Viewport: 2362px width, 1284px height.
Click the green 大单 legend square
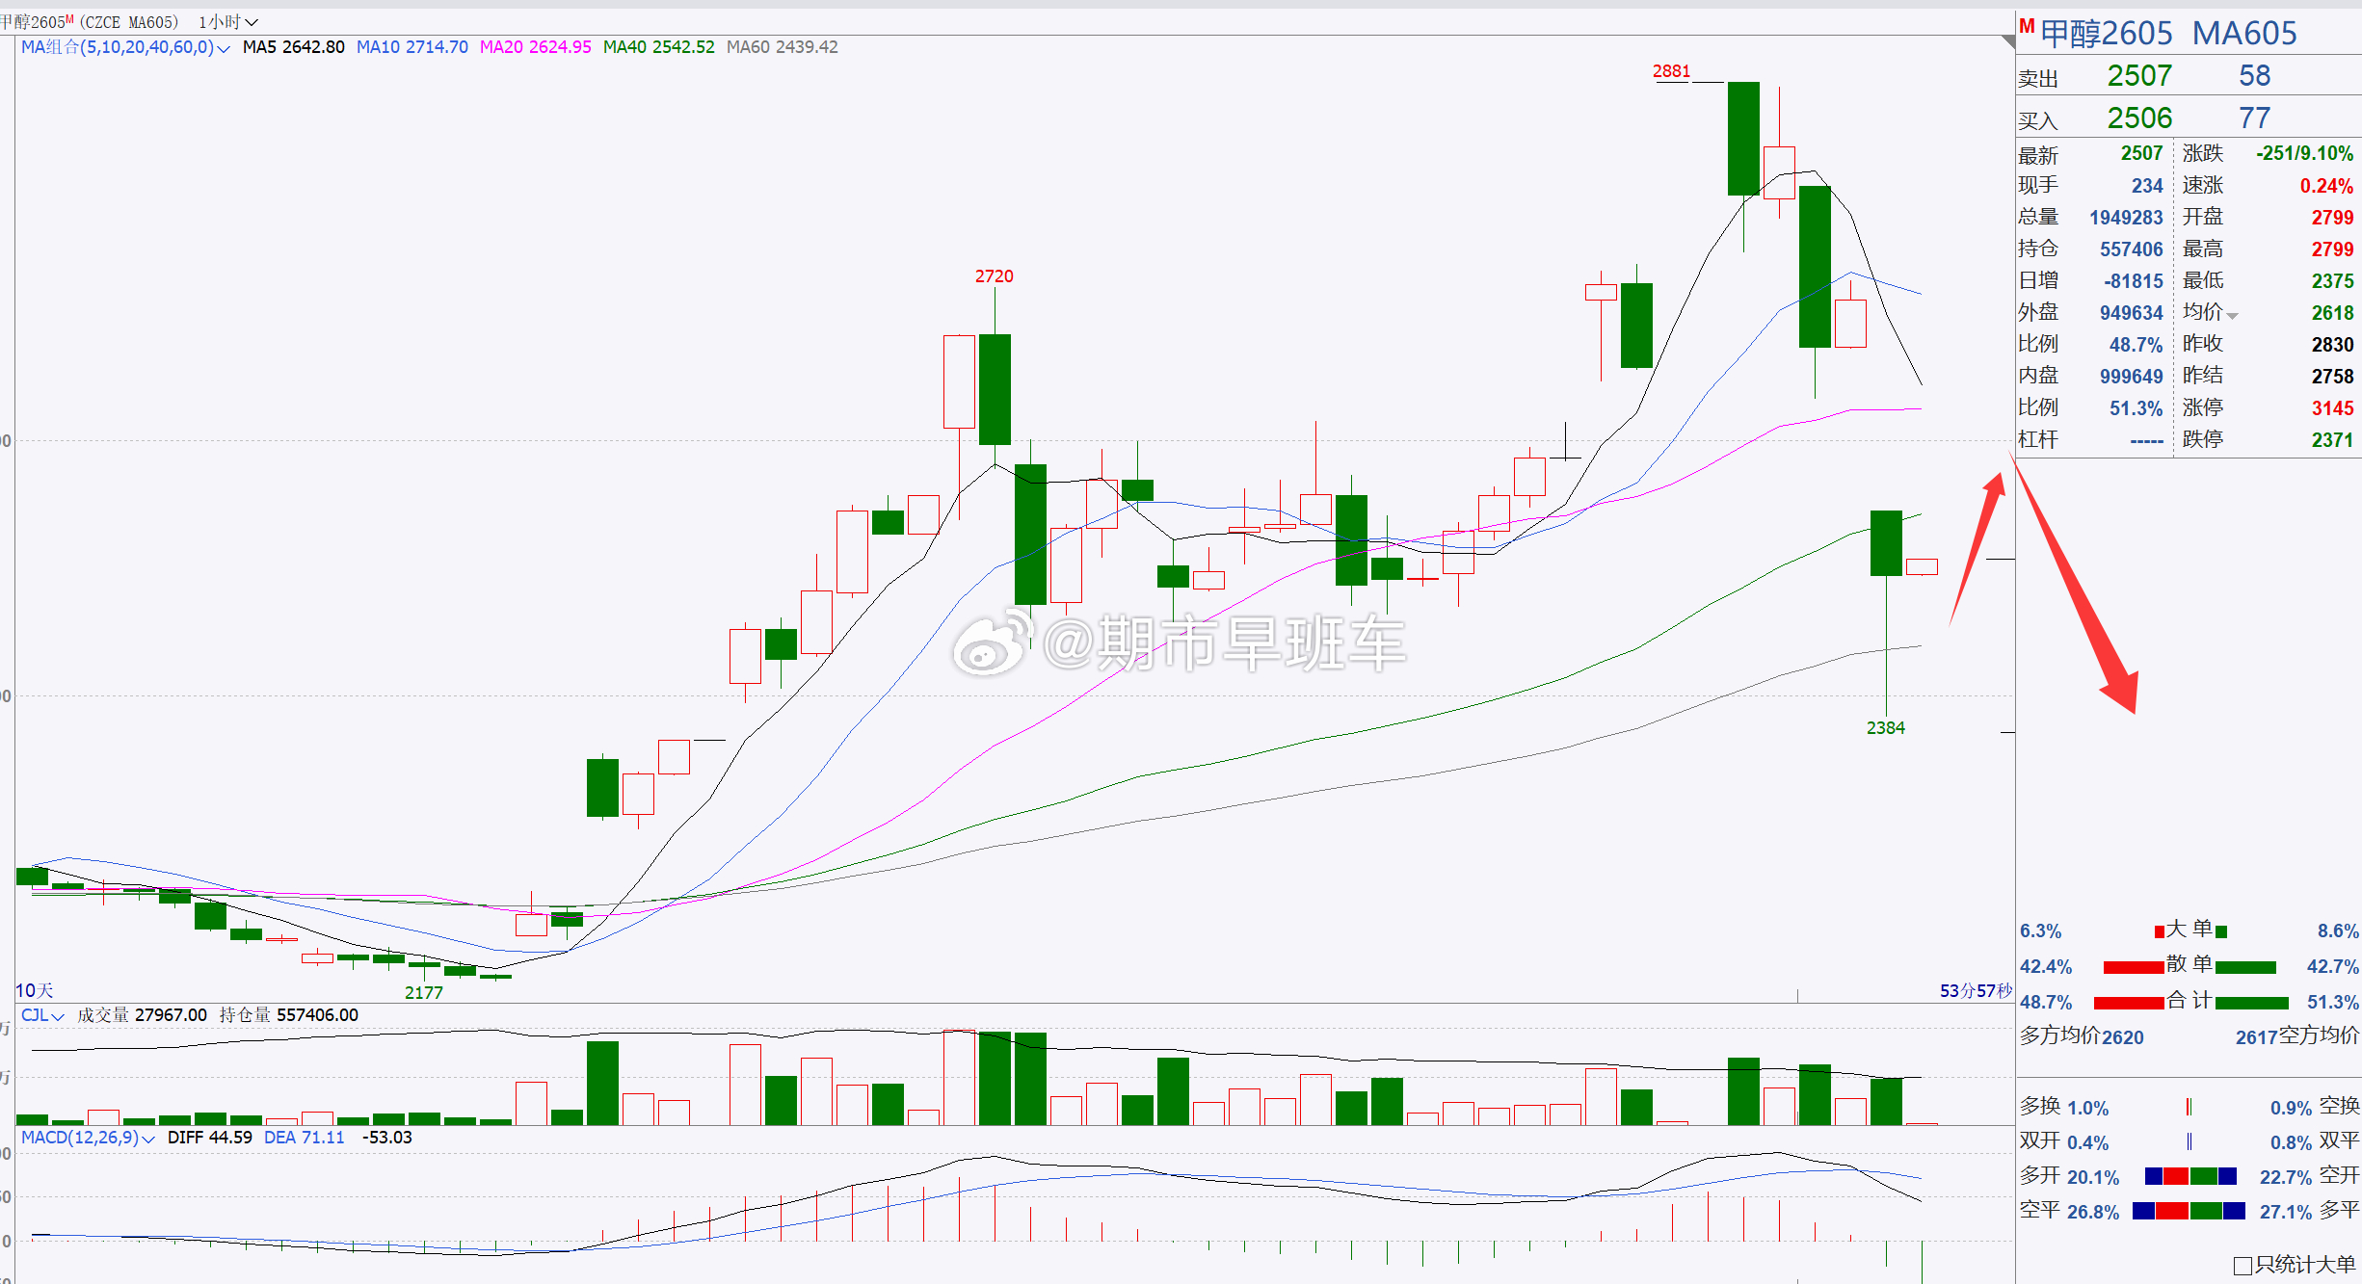pyautogui.click(x=2221, y=931)
